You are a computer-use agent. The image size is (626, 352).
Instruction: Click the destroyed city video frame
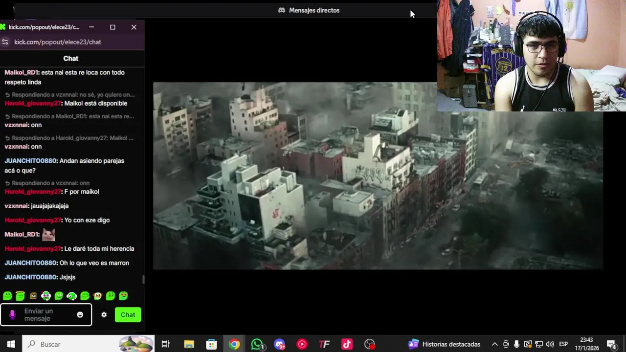(x=378, y=176)
